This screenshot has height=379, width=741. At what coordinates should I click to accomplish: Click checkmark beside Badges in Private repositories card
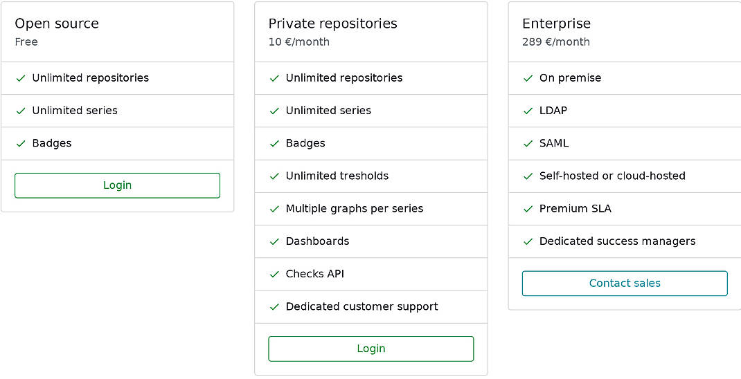click(274, 143)
